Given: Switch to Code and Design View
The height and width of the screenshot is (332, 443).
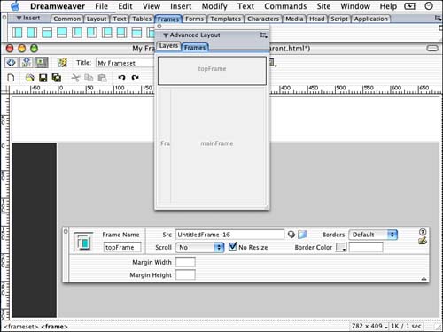Looking at the screenshot, I should (x=27, y=62).
